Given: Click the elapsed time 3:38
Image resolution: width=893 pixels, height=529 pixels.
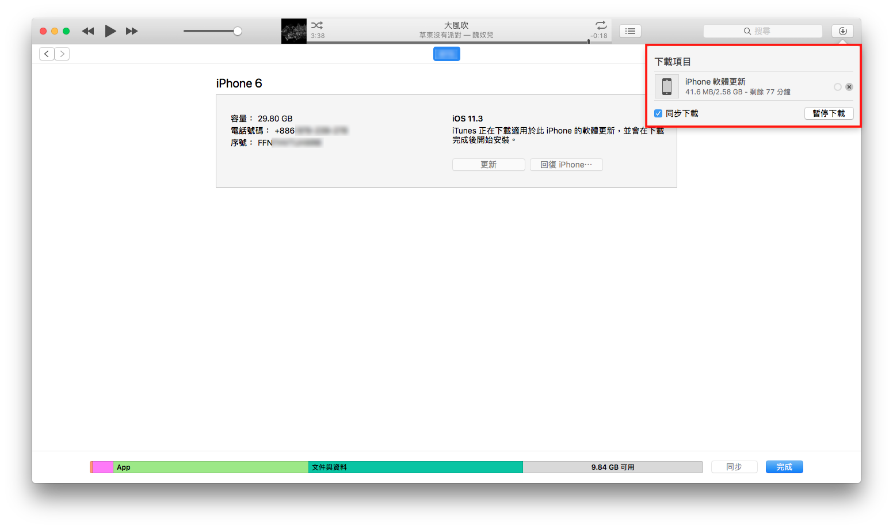Looking at the screenshot, I should [x=318, y=36].
